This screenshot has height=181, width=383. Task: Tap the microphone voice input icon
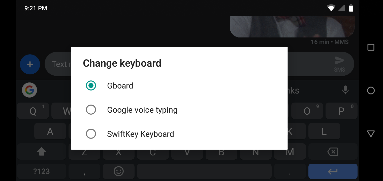click(345, 90)
